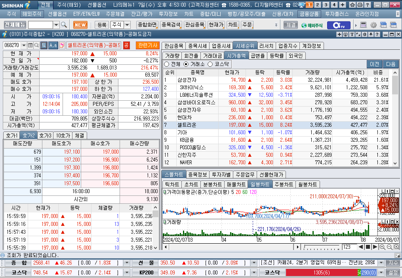
Task: Open the dropdown next to the 선물 ticker
Action: point(254,263)
